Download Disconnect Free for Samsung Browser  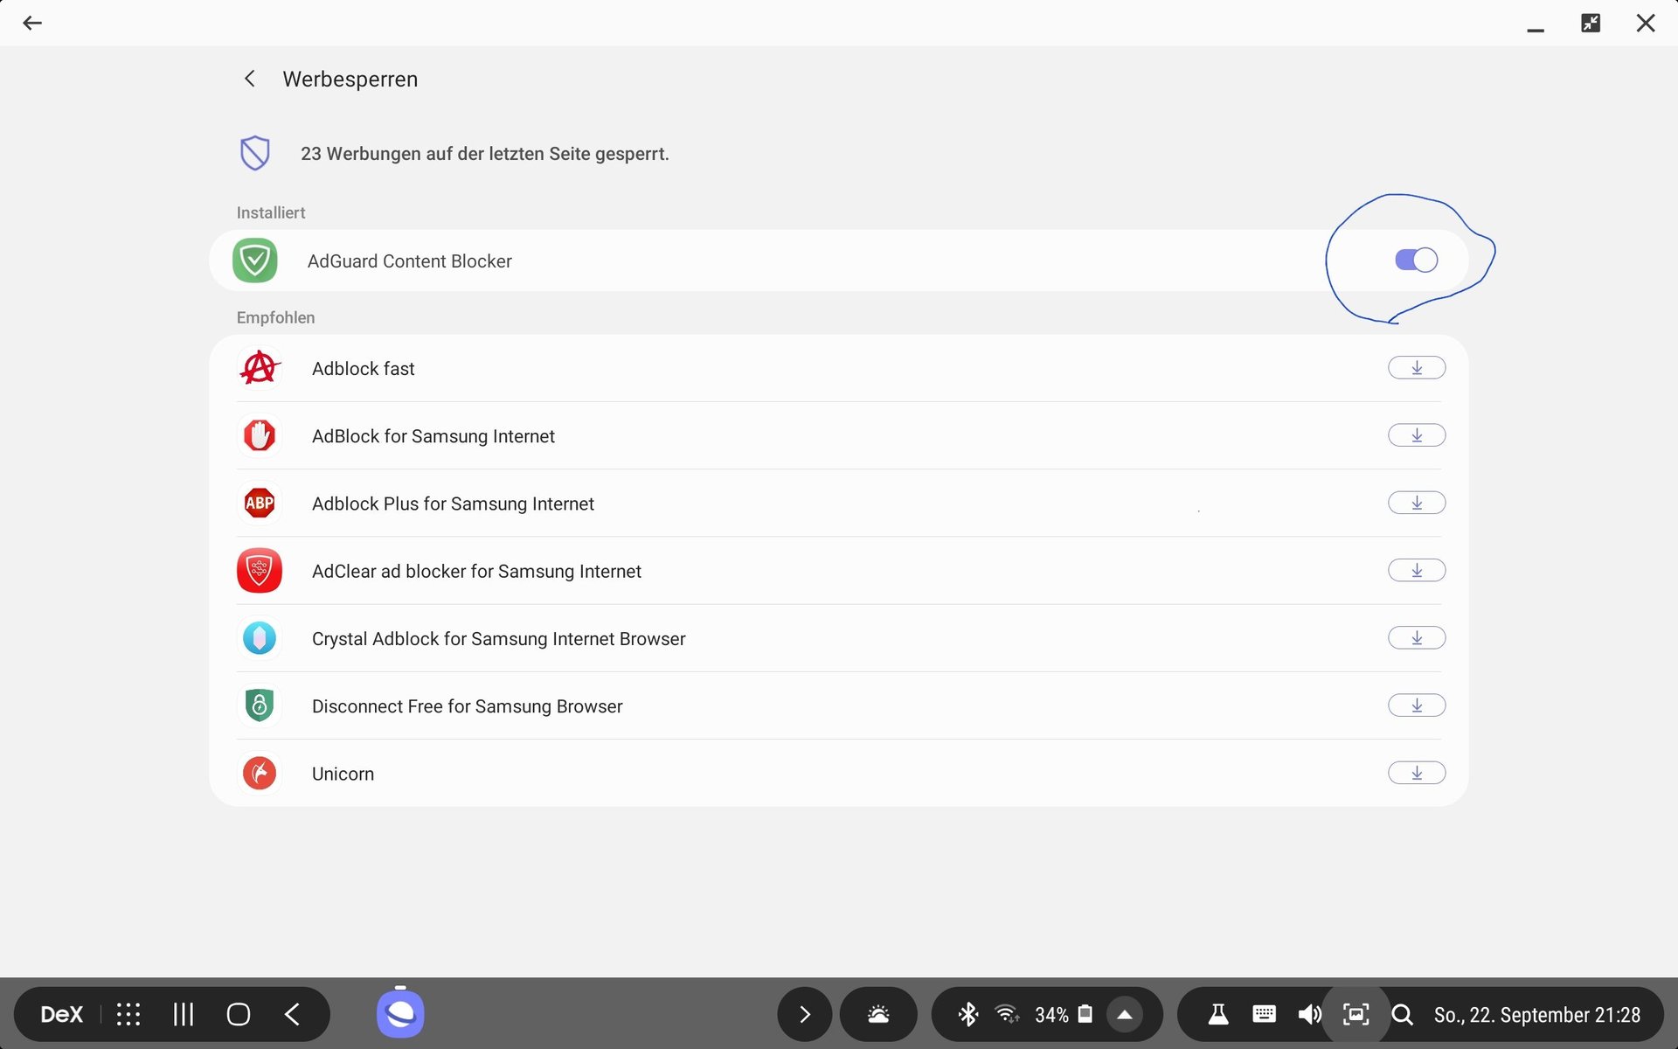pyautogui.click(x=1417, y=705)
